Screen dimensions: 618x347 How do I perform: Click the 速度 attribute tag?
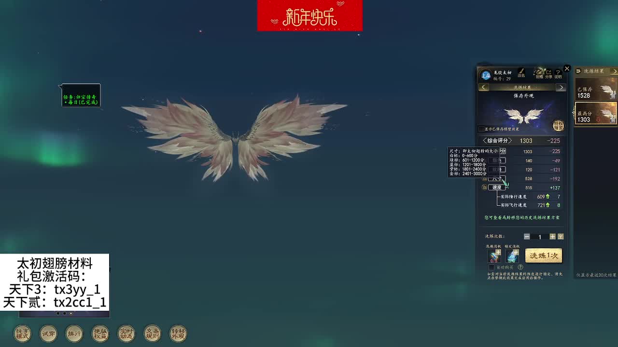pyautogui.click(x=497, y=187)
